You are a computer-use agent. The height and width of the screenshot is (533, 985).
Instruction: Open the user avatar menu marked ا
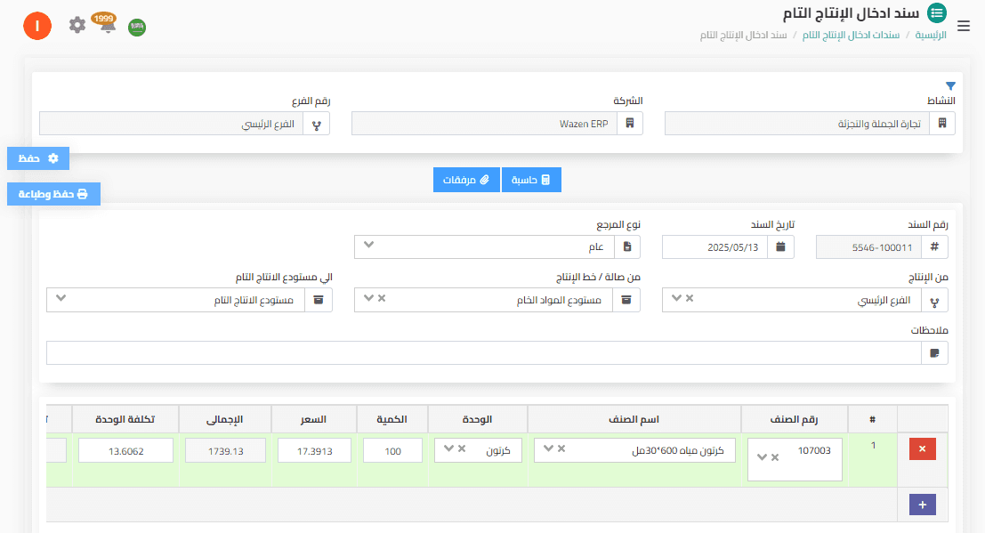pyautogui.click(x=36, y=26)
